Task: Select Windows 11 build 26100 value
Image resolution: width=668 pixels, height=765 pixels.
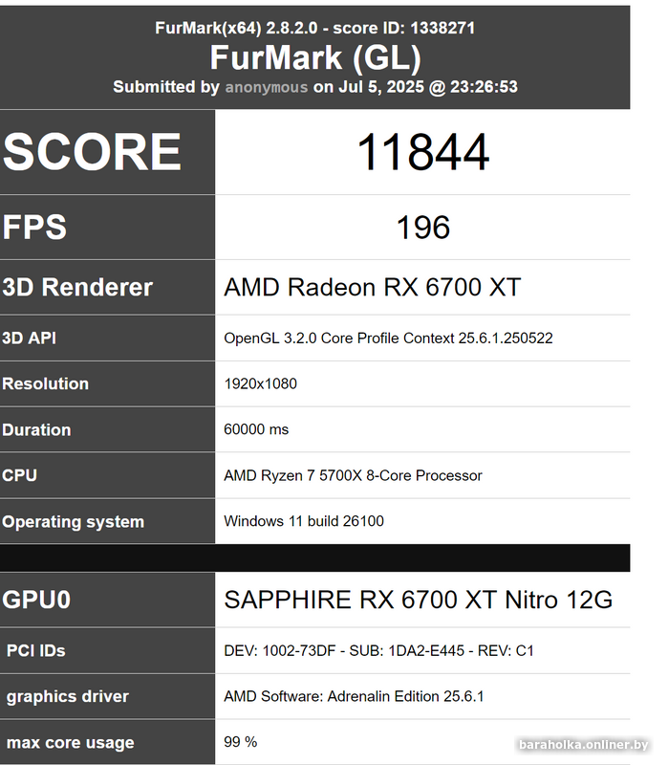Action: point(304,521)
